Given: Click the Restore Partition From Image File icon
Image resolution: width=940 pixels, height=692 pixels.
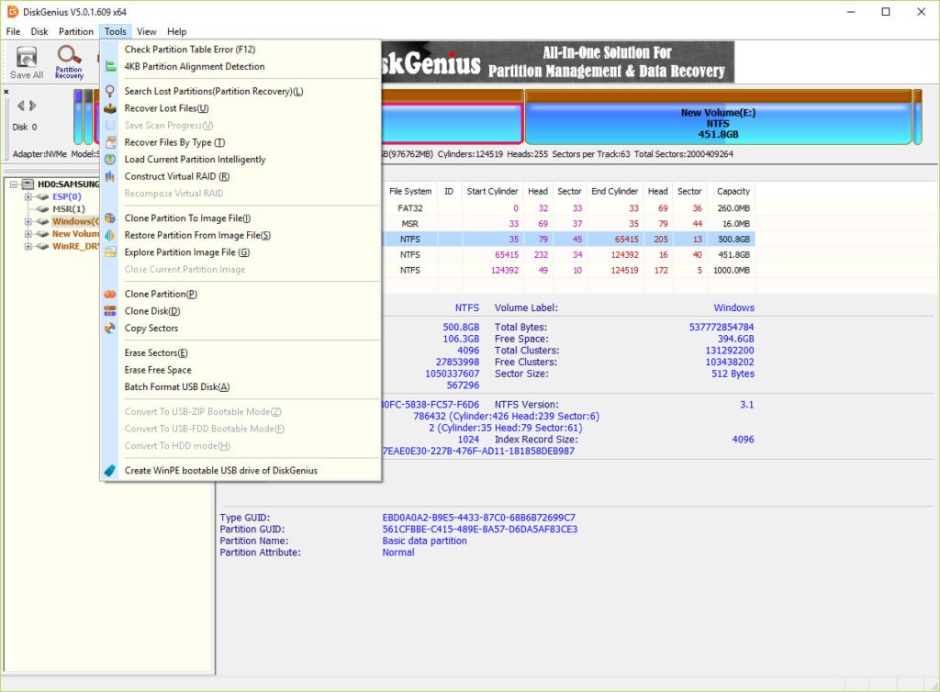Looking at the screenshot, I should (x=110, y=236).
